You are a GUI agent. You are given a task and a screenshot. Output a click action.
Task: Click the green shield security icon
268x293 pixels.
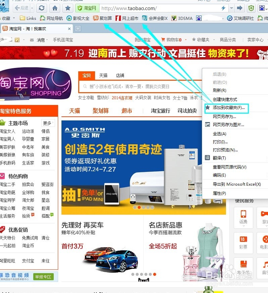point(251,8)
